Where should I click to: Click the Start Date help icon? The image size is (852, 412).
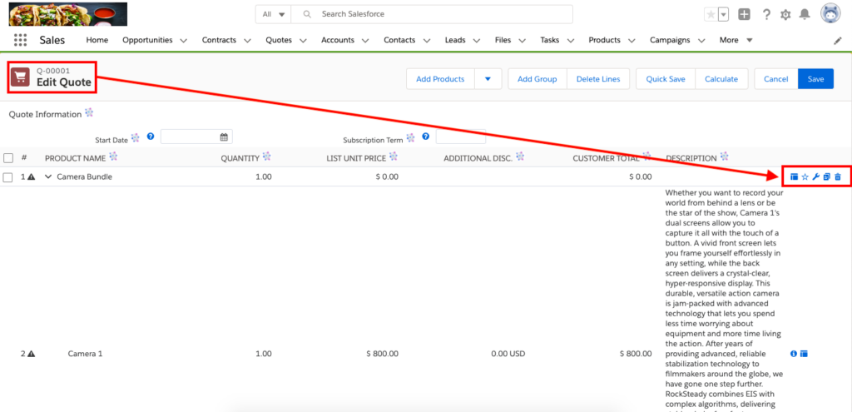(151, 136)
